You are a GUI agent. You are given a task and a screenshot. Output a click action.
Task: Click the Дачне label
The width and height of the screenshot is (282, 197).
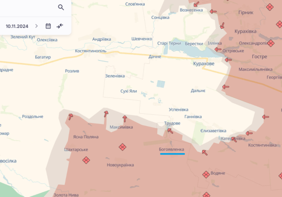(155, 56)
